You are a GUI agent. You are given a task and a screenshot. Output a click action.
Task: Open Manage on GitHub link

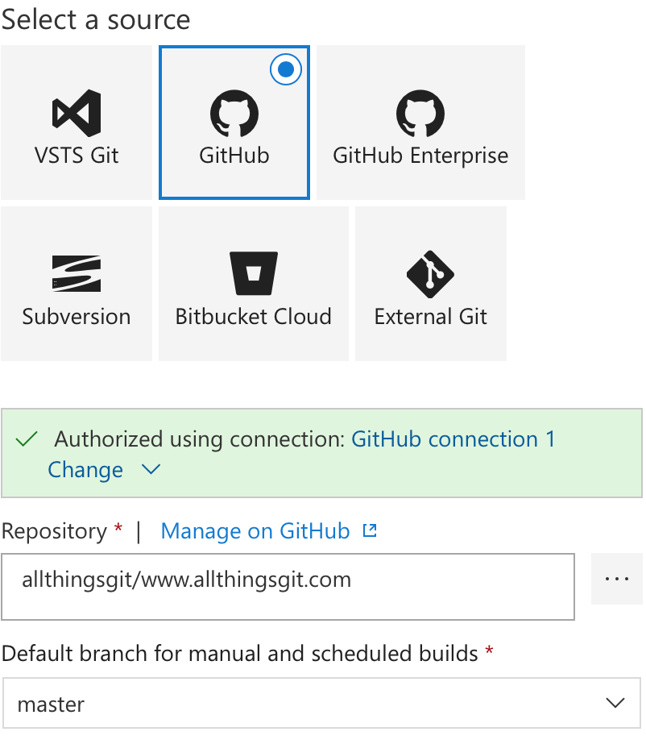255,531
